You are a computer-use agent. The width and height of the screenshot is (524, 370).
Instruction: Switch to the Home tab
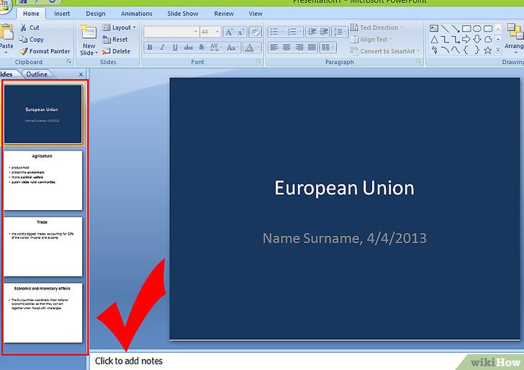(x=31, y=14)
